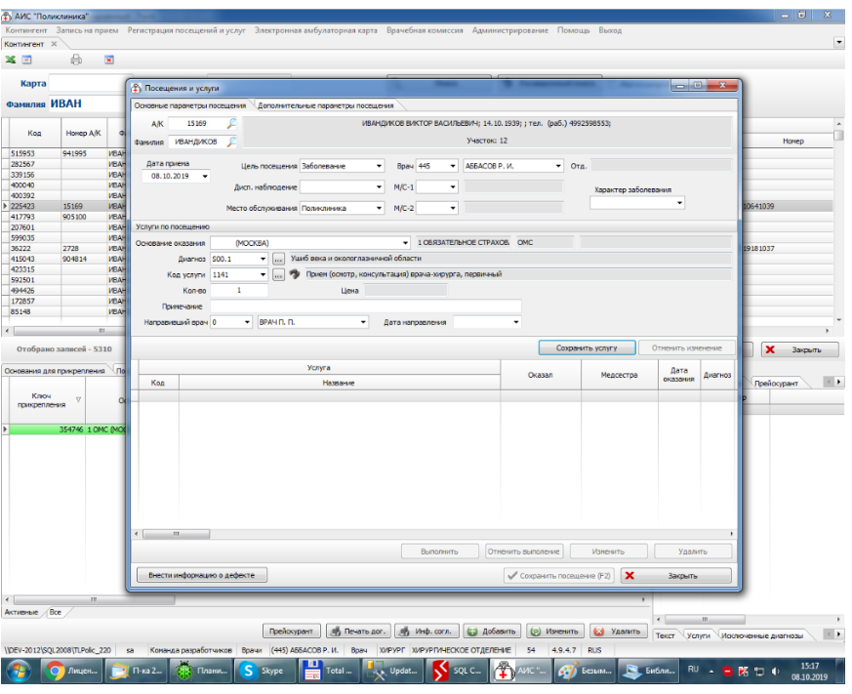Open Skype from the taskbar

(x=264, y=672)
